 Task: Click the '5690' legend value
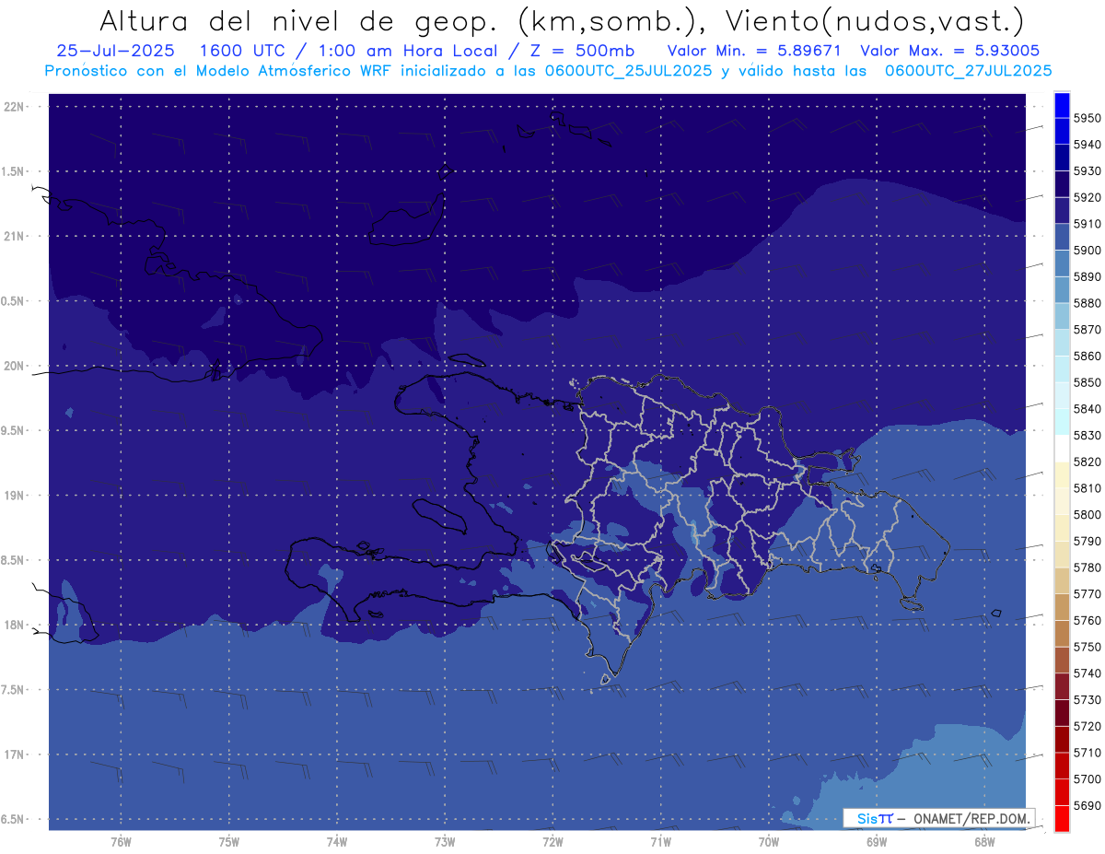(x=1088, y=805)
